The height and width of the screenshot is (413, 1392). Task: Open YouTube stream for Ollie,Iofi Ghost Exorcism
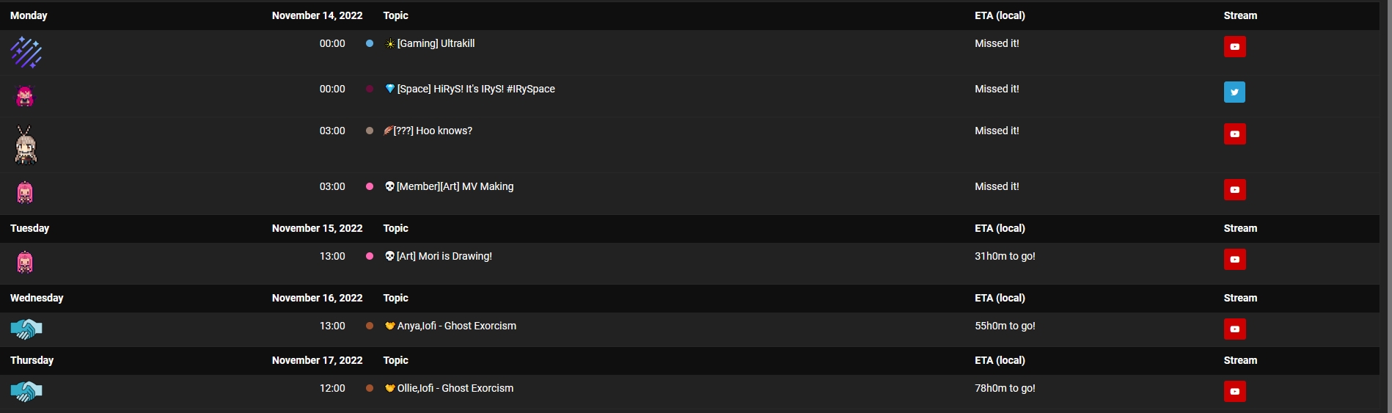click(1234, 391)
